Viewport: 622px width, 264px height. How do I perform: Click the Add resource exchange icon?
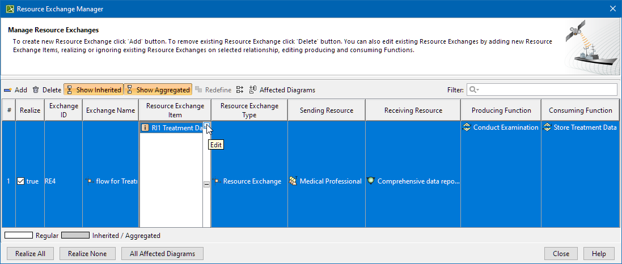pyautogui.click(x=8, y=90)
